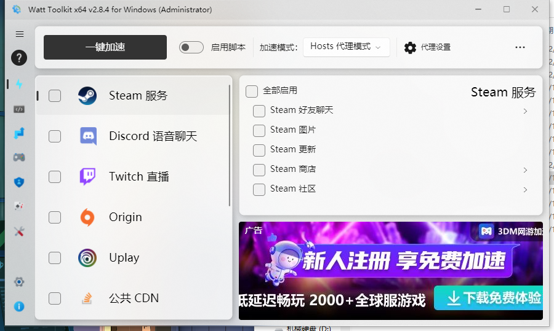Viewport: 554px width, 331px height.
Task: Open the script code icon page
Action: coord(20,109)
